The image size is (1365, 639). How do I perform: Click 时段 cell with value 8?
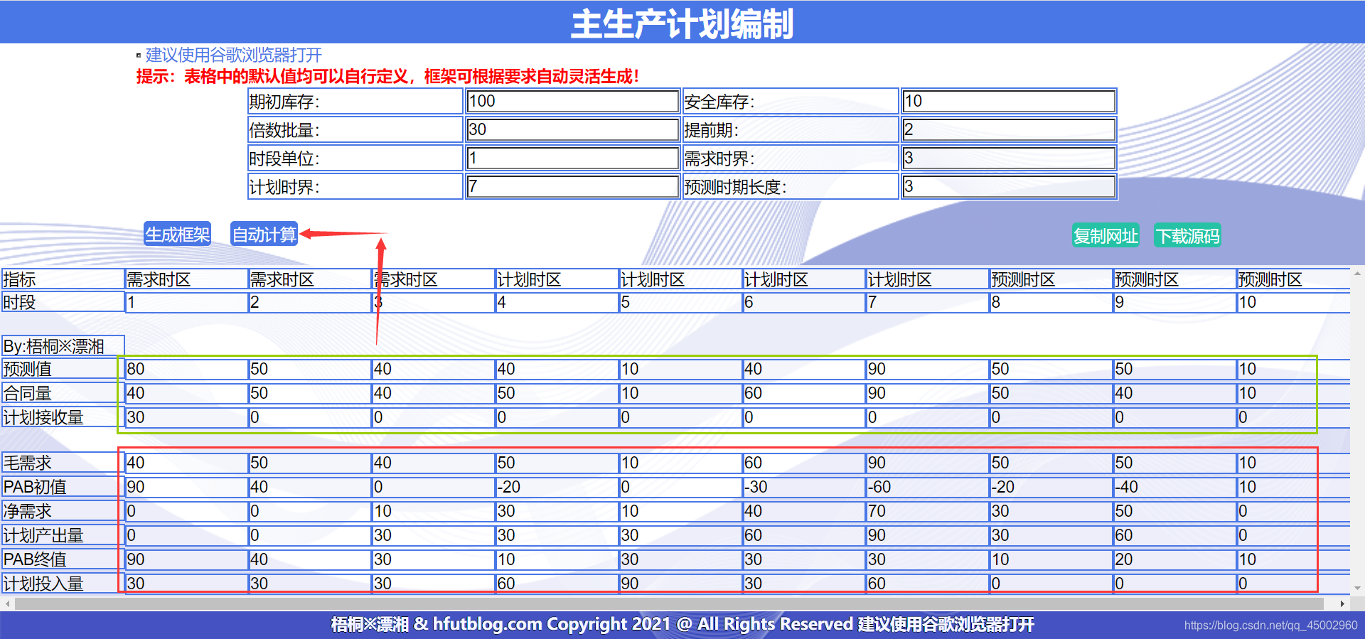tap(1051, 302)
